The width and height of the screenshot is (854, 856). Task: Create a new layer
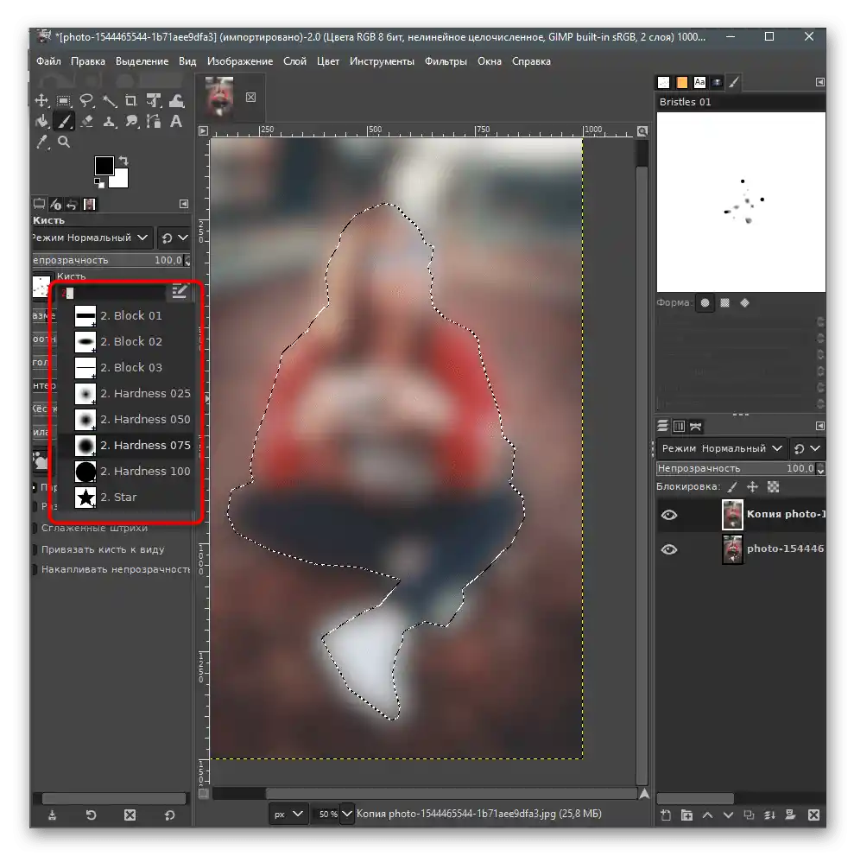click(666, 815)
